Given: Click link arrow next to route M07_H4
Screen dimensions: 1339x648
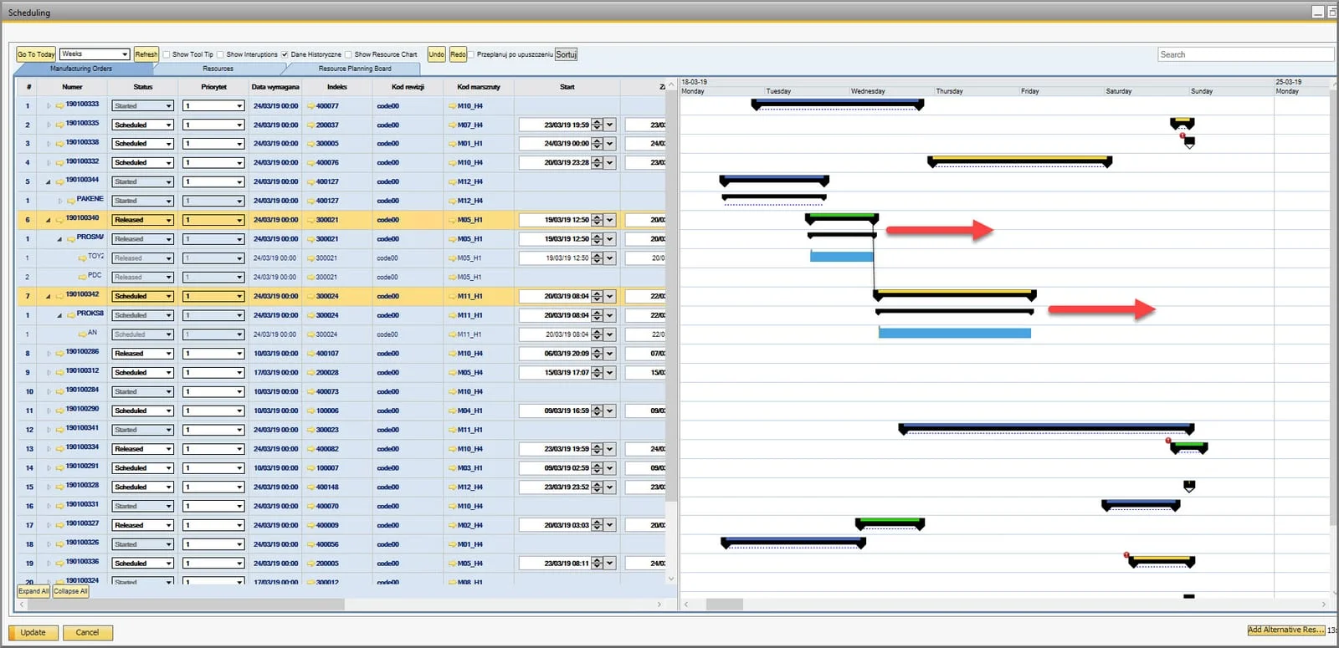Looking at the screenshot, I should click(453, 125).
